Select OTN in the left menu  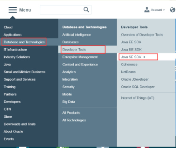pos(7,109)
